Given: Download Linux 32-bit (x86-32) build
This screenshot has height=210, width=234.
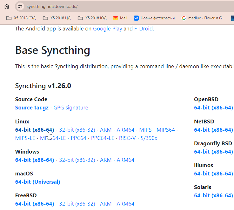Looking at the screenshot, I should tap(77, 130).
